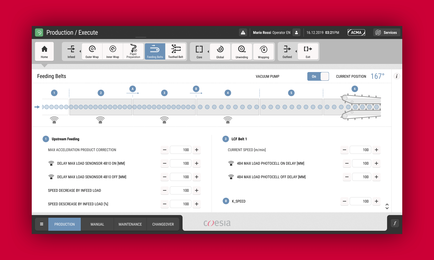Open the Unwinding section
This screenshot has height=260, width=434.
(x=242, y=51)
